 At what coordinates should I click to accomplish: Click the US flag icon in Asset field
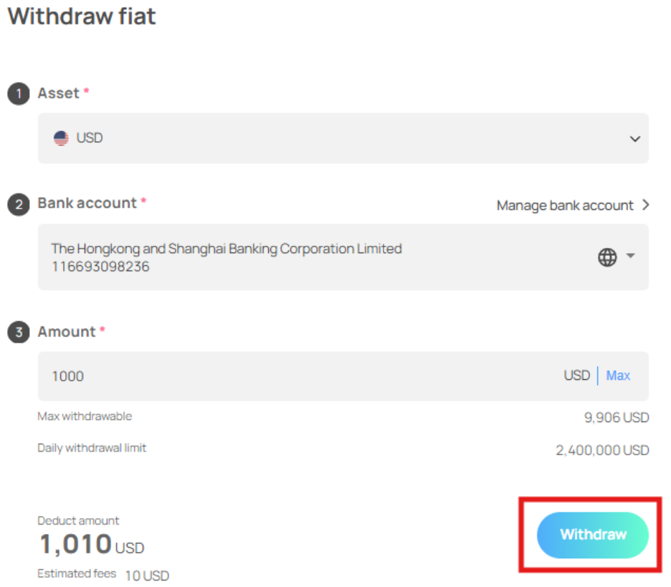[61, 138]
